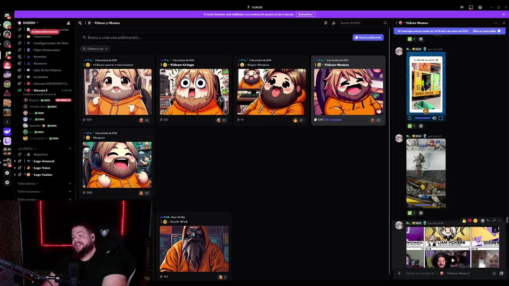
Task: Toggle fire reaction on Rupe-Memes post
Action: point(298,120)
